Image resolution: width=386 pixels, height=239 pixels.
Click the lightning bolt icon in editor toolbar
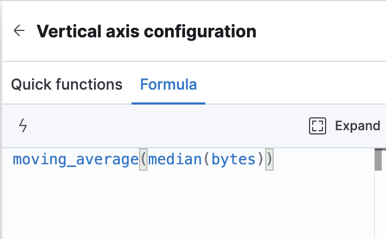pyautogui.click(x=23, y=126)
